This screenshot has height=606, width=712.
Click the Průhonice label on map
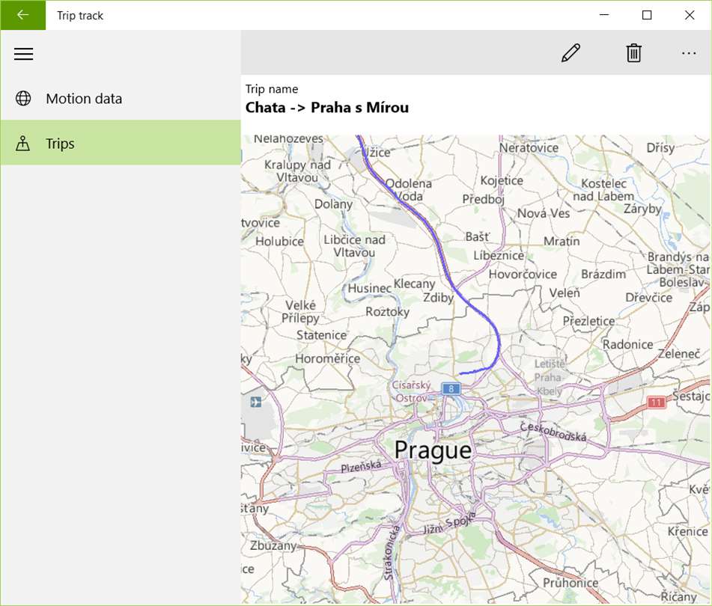click(x=570, y=582)
